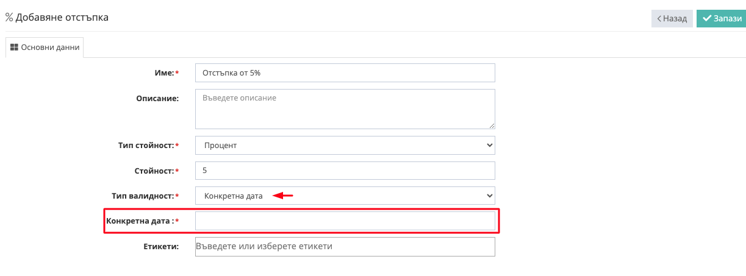The width and height of the screenshot is (746, 276).
Task: Focus the Име field with Отстъпка от 5%
Action: tap(345, 73)
